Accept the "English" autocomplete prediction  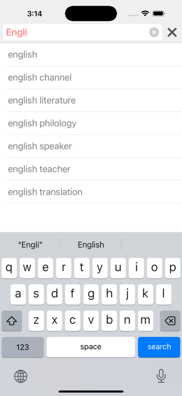(91, 244)
